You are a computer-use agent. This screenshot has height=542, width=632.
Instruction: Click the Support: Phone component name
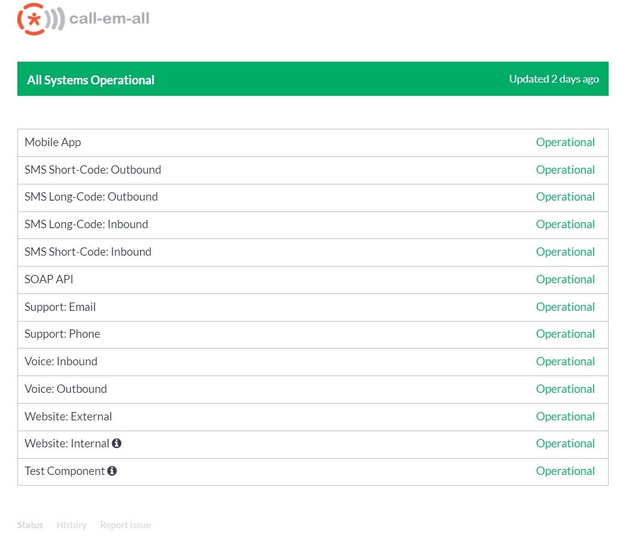(62, 334)
